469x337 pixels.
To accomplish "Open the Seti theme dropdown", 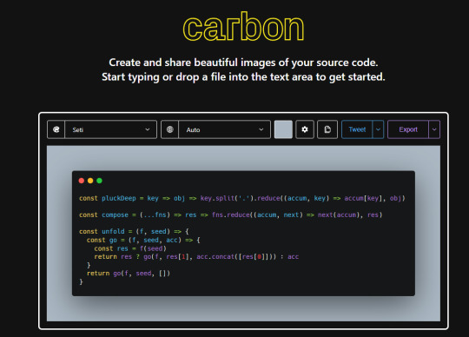I will tap(110, 129).
